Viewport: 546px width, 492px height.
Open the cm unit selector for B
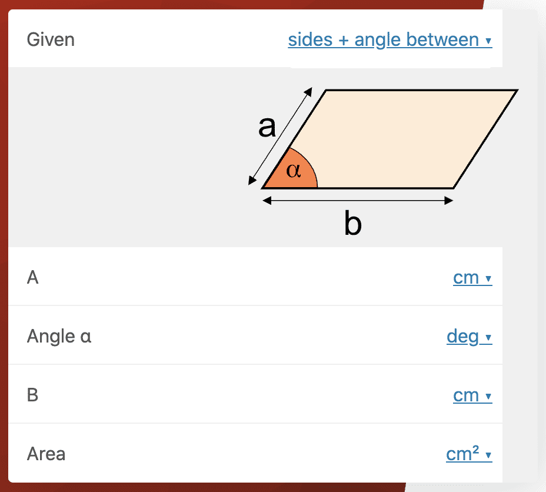(x=472, y=395)
